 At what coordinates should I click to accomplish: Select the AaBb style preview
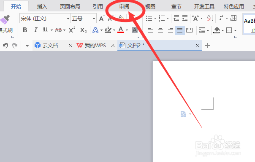(x=249, y=24)
